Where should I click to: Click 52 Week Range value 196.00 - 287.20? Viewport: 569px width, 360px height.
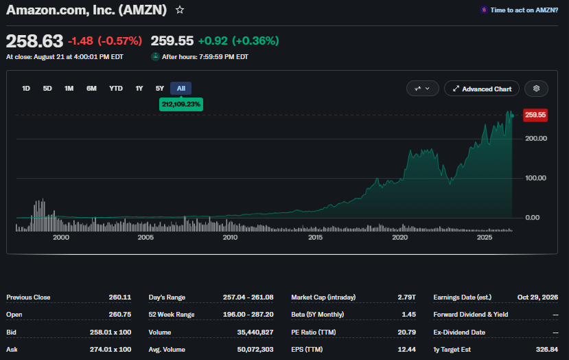(x=248, y=315)
